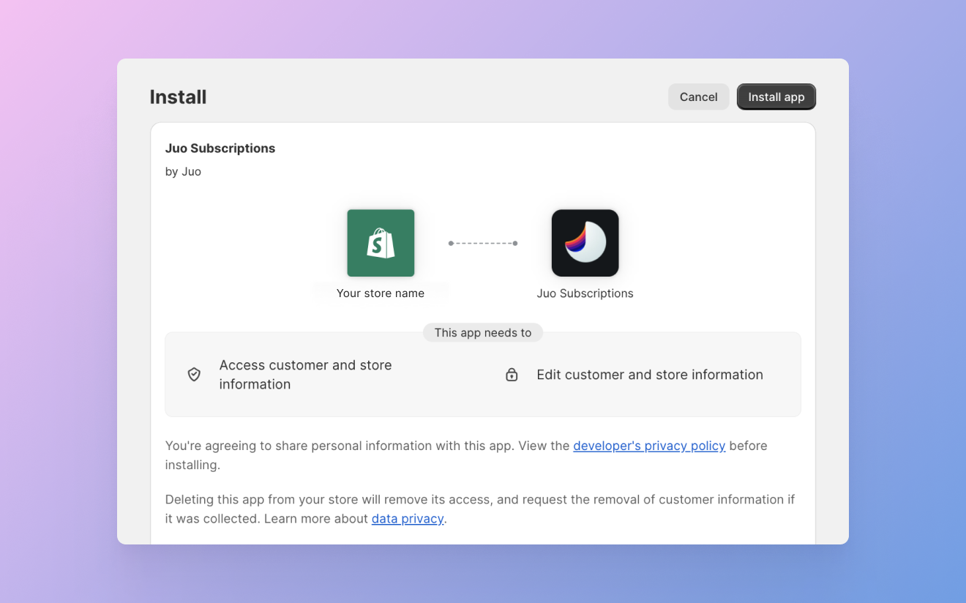
Task: Click the 'You're agreeing to share' paragraph
Action: click(x=466, y=455)
